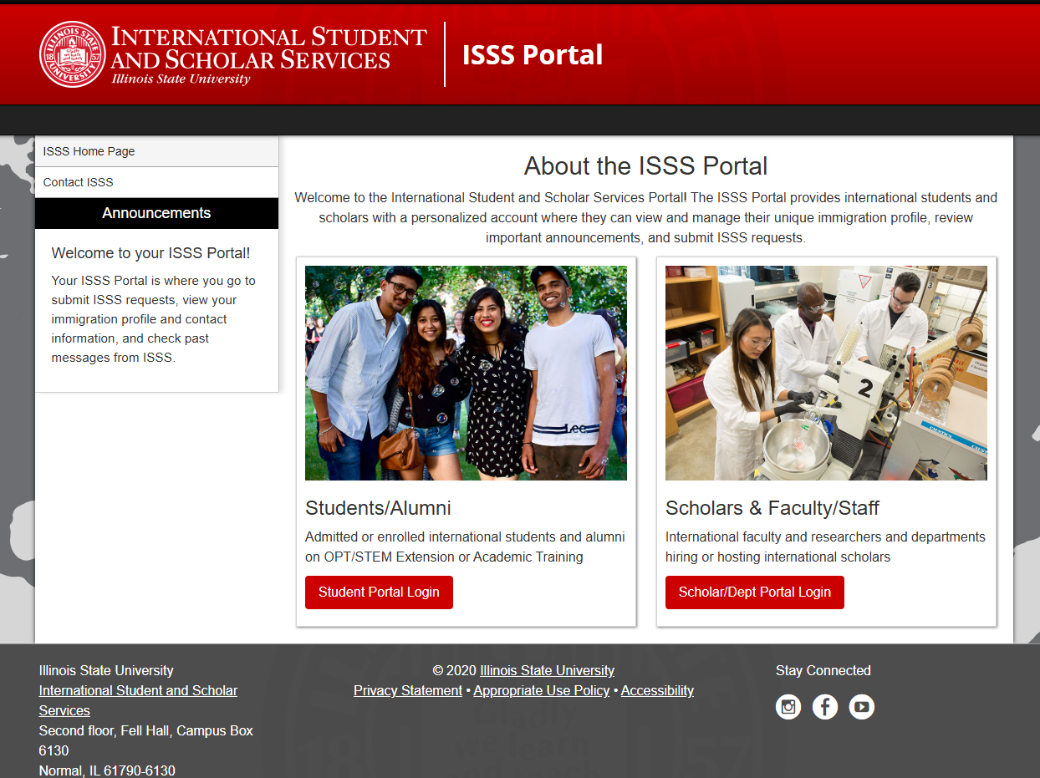Click the Announcements section header
Screen dimensions: 1040x778
click(156, 213)
